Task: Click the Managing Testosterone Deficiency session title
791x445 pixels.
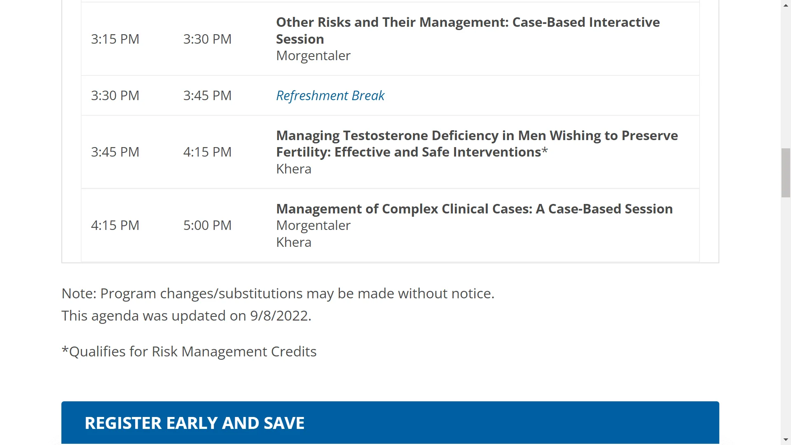Action: (477, 144)
